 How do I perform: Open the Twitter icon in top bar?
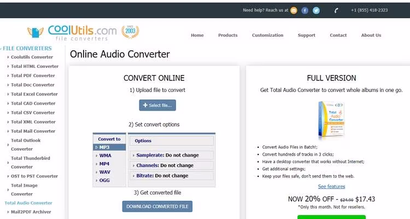[316, 10]
